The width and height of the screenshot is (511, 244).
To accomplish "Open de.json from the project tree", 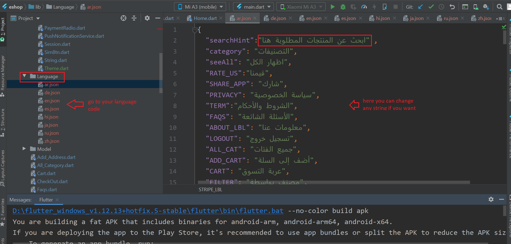I will tap(52, 93).
